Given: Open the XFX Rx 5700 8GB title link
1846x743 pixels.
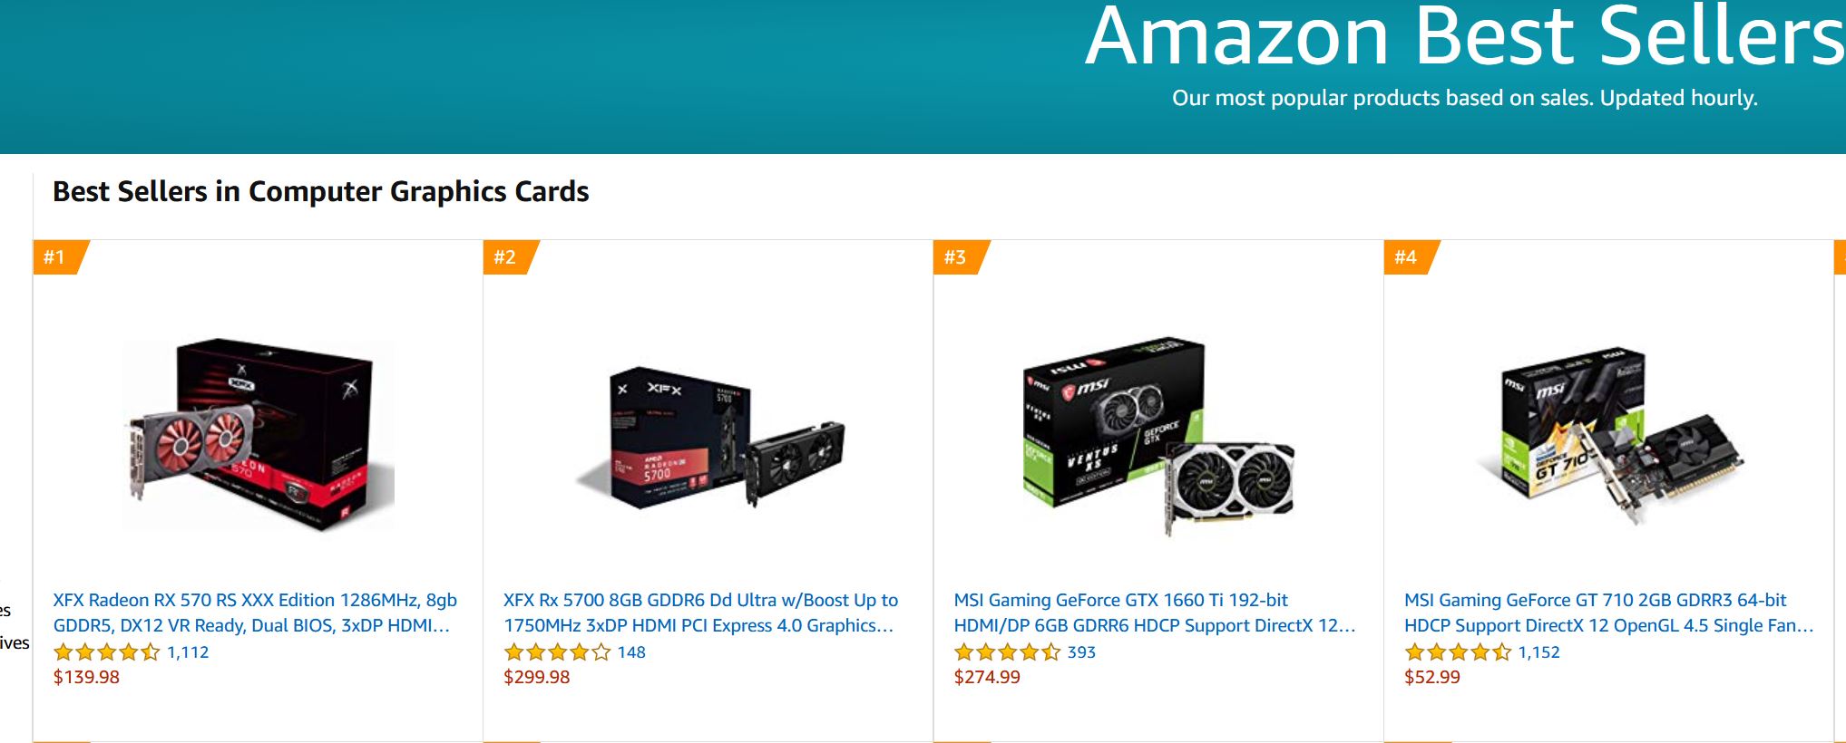Looking at the screenshot, I should click(700, 613).
